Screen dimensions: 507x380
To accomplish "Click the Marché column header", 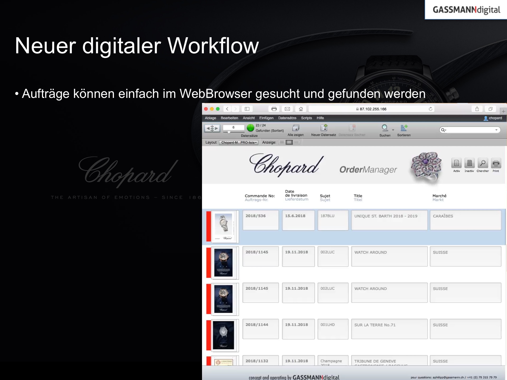I will [x=439, y=196].
